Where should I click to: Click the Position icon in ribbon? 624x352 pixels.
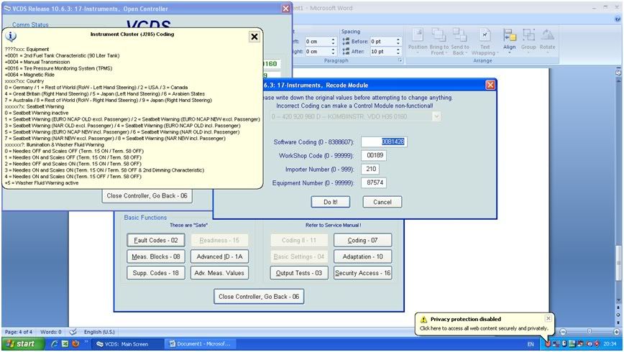click(418, 40)
